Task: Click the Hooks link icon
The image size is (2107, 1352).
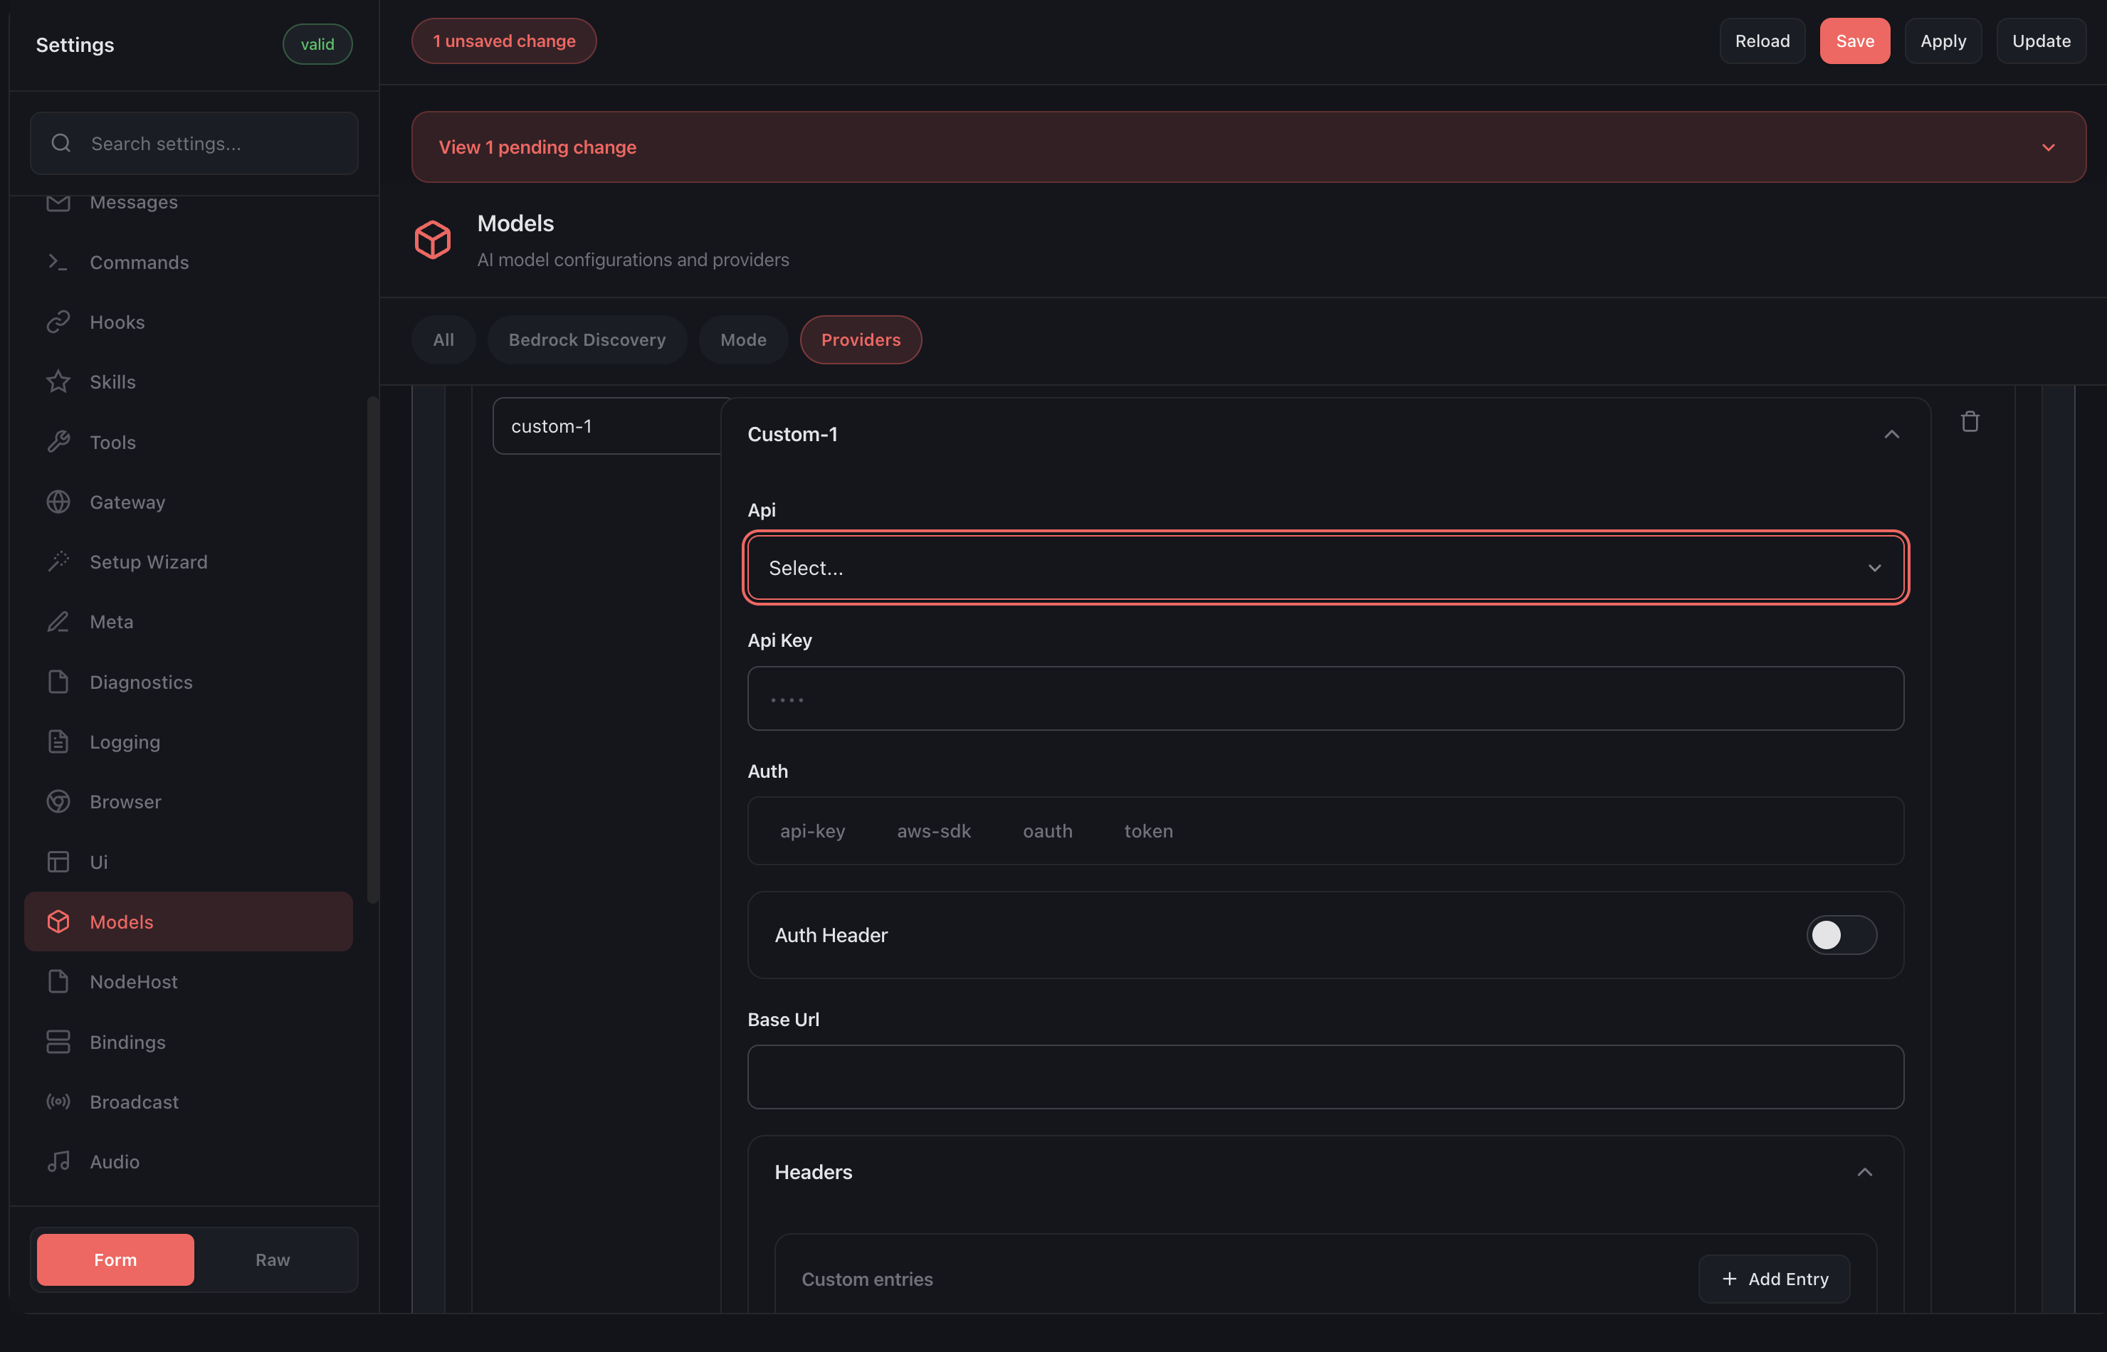Action: pos(58,322)
